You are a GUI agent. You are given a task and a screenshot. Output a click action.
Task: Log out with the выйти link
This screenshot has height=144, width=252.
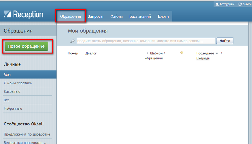click(245, 4)
